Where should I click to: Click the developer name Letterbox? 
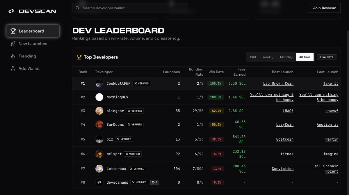(116, 169)
